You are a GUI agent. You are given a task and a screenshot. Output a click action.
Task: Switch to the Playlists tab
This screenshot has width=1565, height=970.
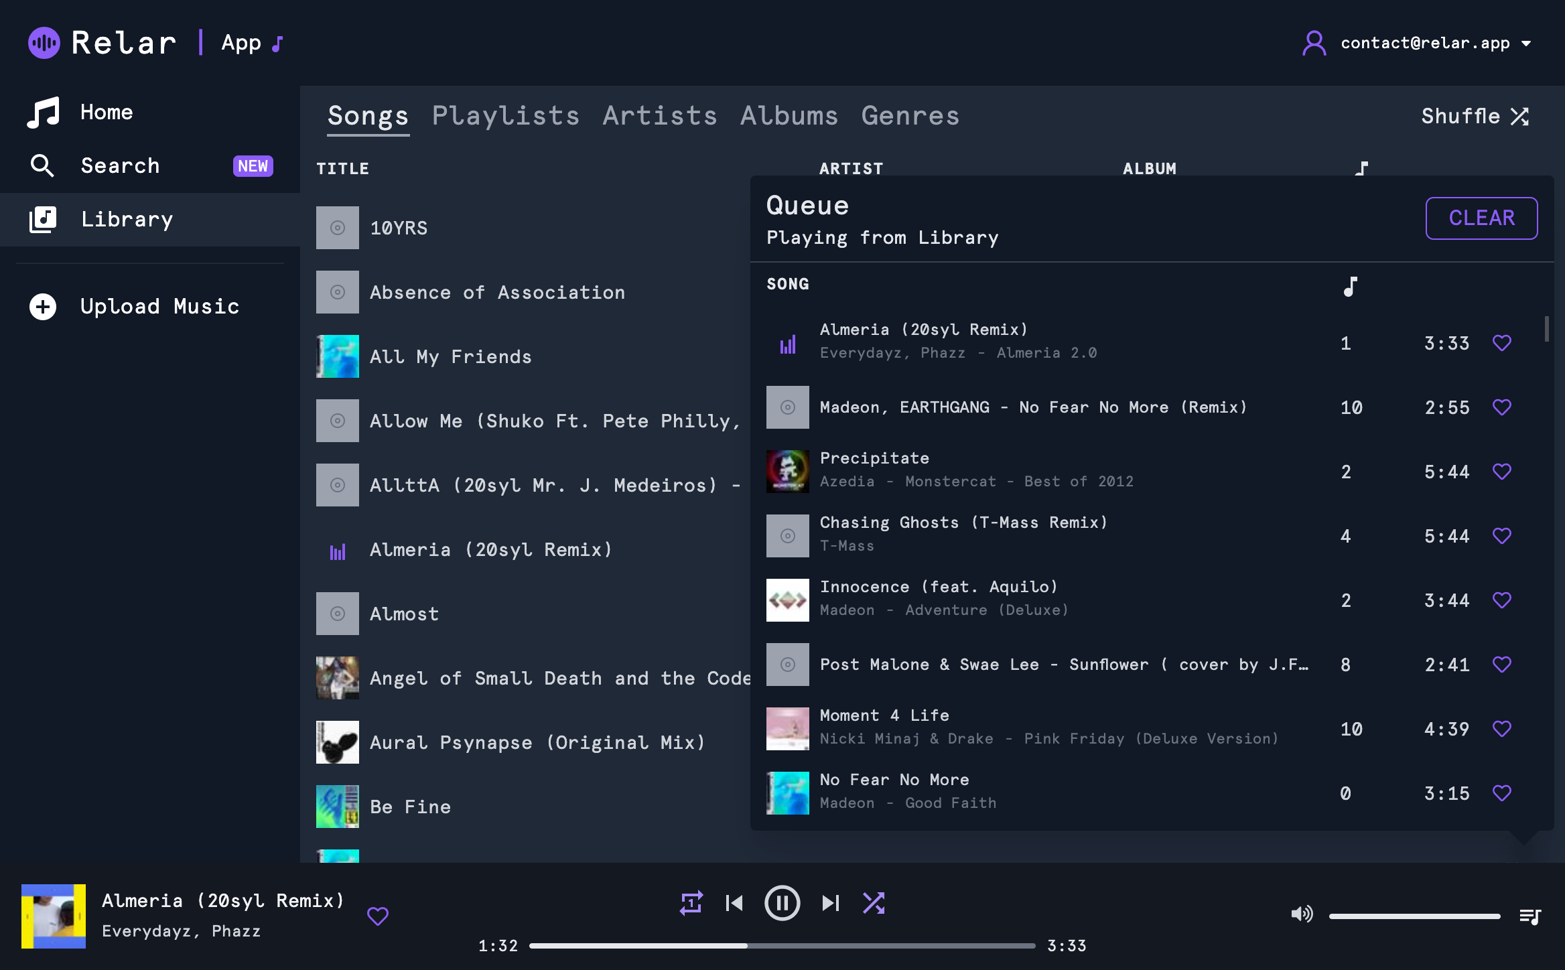pyautogui.click(x=506, y=116)
